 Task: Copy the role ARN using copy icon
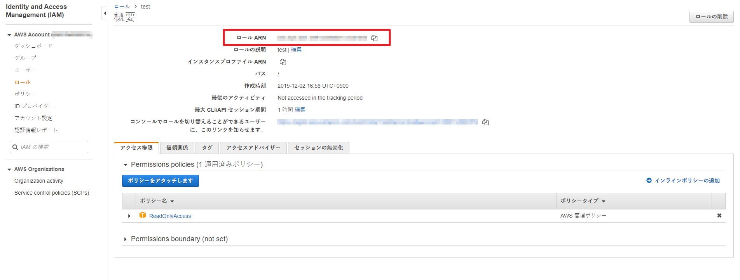pyautogui.click(x=374, y=38)
